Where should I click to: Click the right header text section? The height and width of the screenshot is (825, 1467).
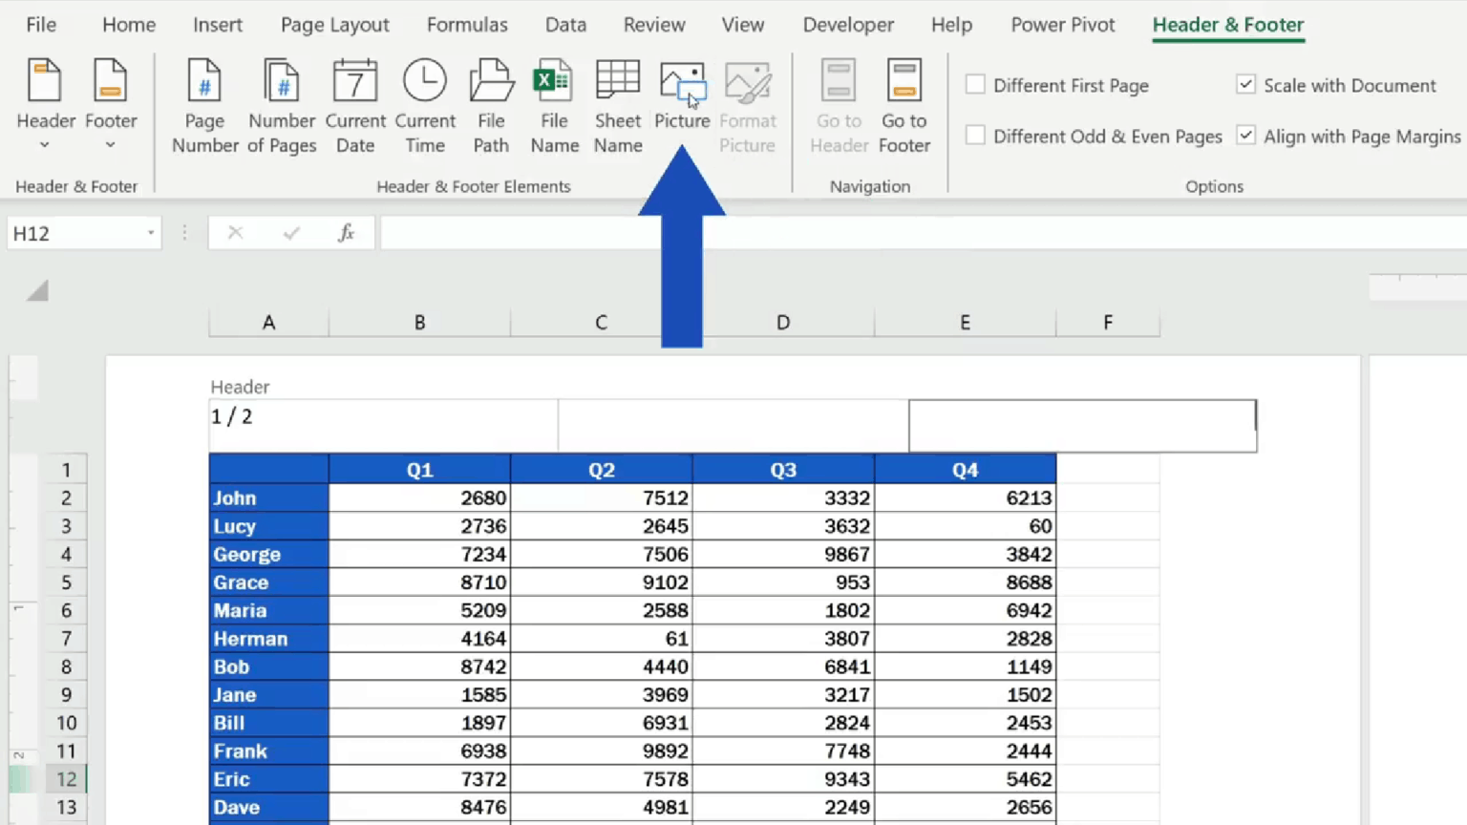tap(1082, 425)
